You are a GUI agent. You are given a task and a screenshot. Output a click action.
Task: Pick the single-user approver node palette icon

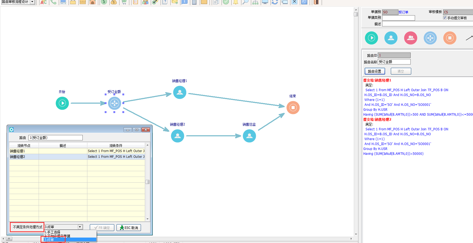click(x=391, y=38)
